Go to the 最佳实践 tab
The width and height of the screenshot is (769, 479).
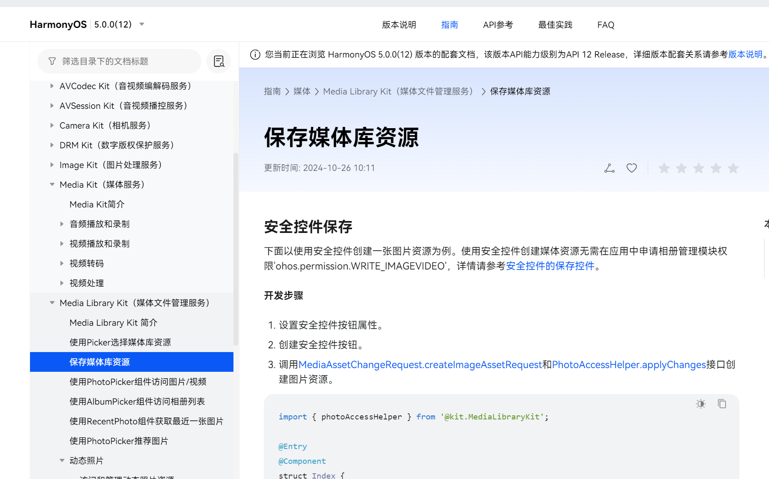(555, 25)
